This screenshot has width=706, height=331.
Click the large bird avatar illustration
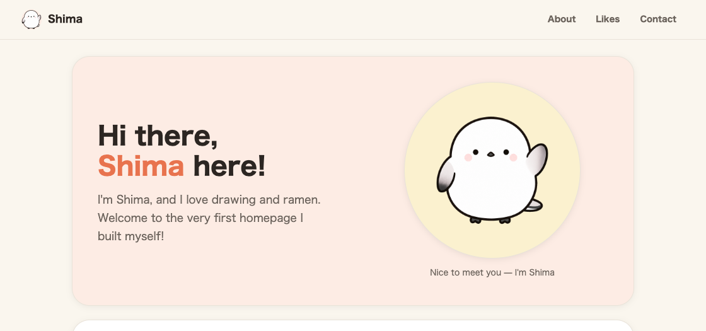click(x=492, y=170)
